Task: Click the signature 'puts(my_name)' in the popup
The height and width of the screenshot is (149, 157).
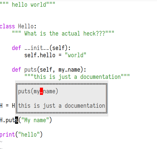Action: coord(38,91)
